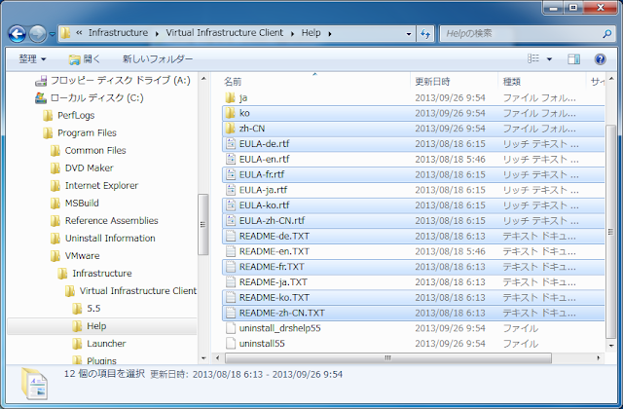Select Virtual Infrastructure Client breadcrumb segment

225,33
